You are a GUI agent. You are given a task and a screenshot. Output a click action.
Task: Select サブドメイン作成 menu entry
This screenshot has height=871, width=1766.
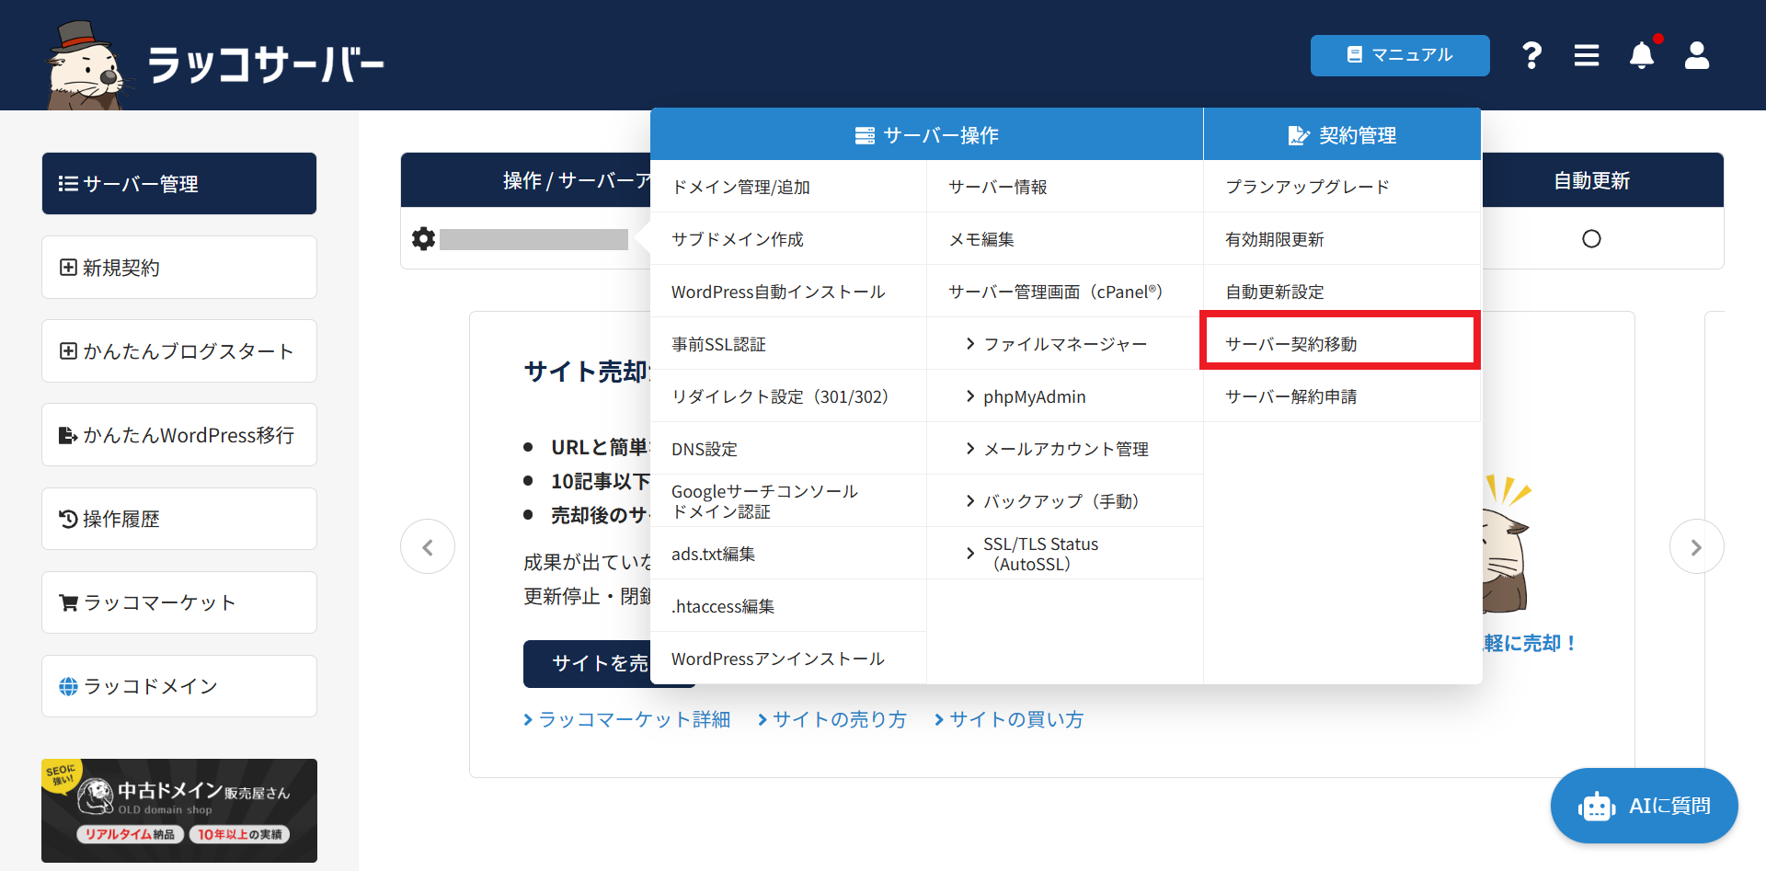pos(788,239)
